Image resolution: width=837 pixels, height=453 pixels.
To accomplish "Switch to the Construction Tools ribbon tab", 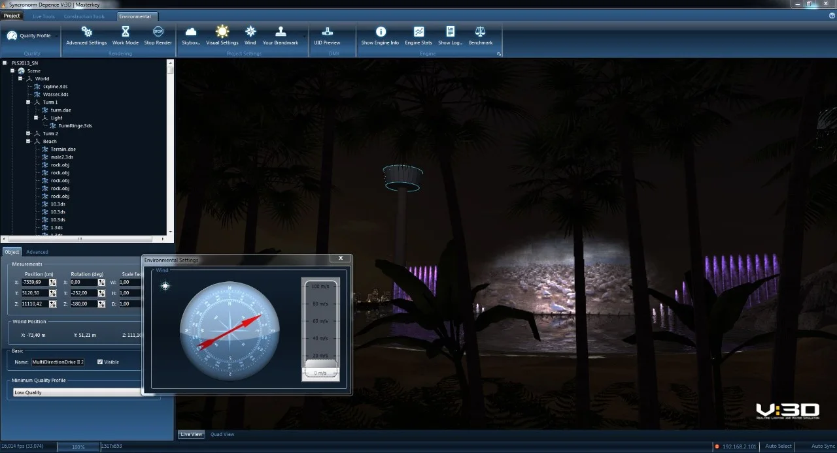I will [x=86, y=16].
